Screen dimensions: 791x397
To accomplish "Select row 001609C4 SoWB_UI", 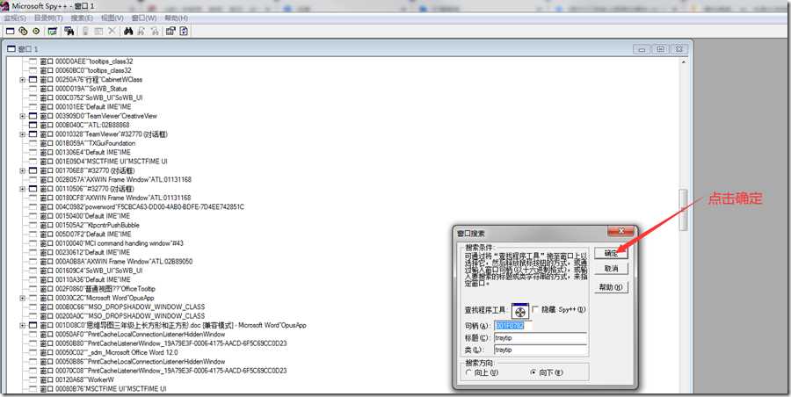I will coord(91,271).
